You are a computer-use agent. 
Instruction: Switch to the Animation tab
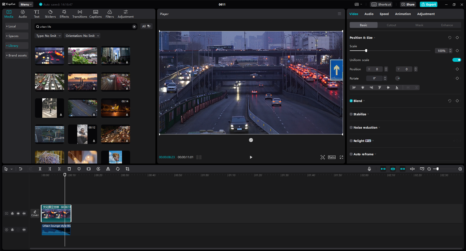[x=403, y=14]
